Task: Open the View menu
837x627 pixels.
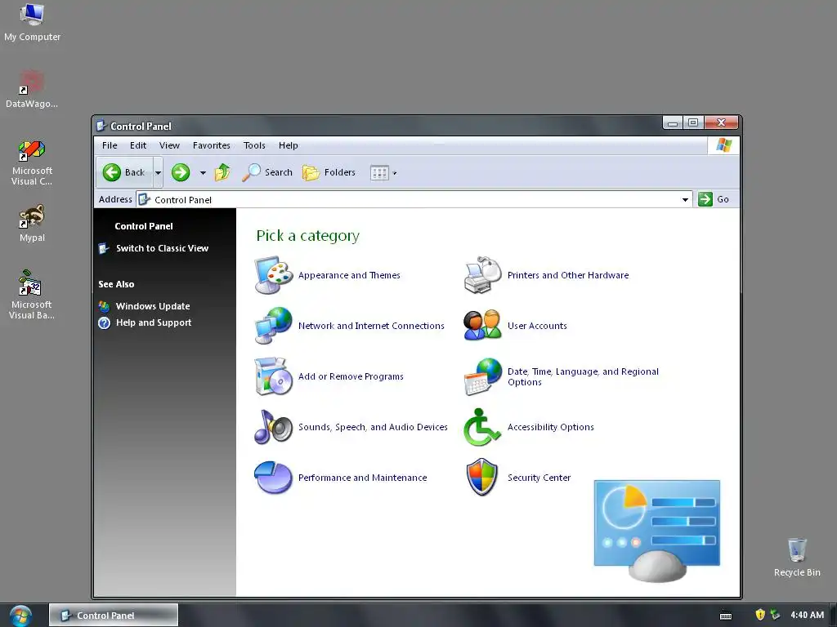Action: 169,145
